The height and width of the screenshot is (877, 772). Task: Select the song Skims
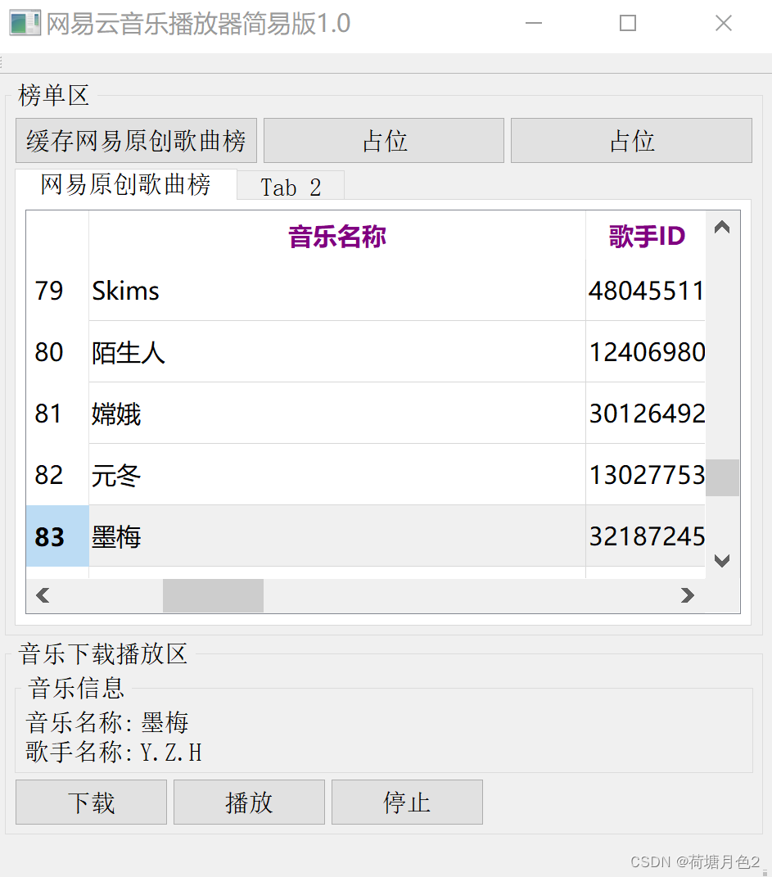point(337,290)
